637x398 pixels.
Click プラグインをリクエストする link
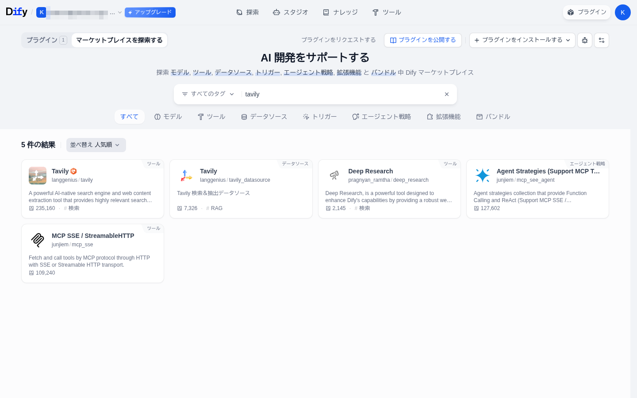point(338,40)
